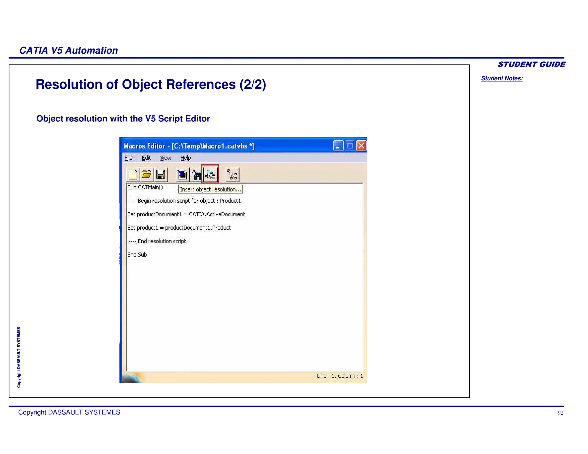
Task: Click the 'Student Notes:' link
Action: [x=502, y=78]
